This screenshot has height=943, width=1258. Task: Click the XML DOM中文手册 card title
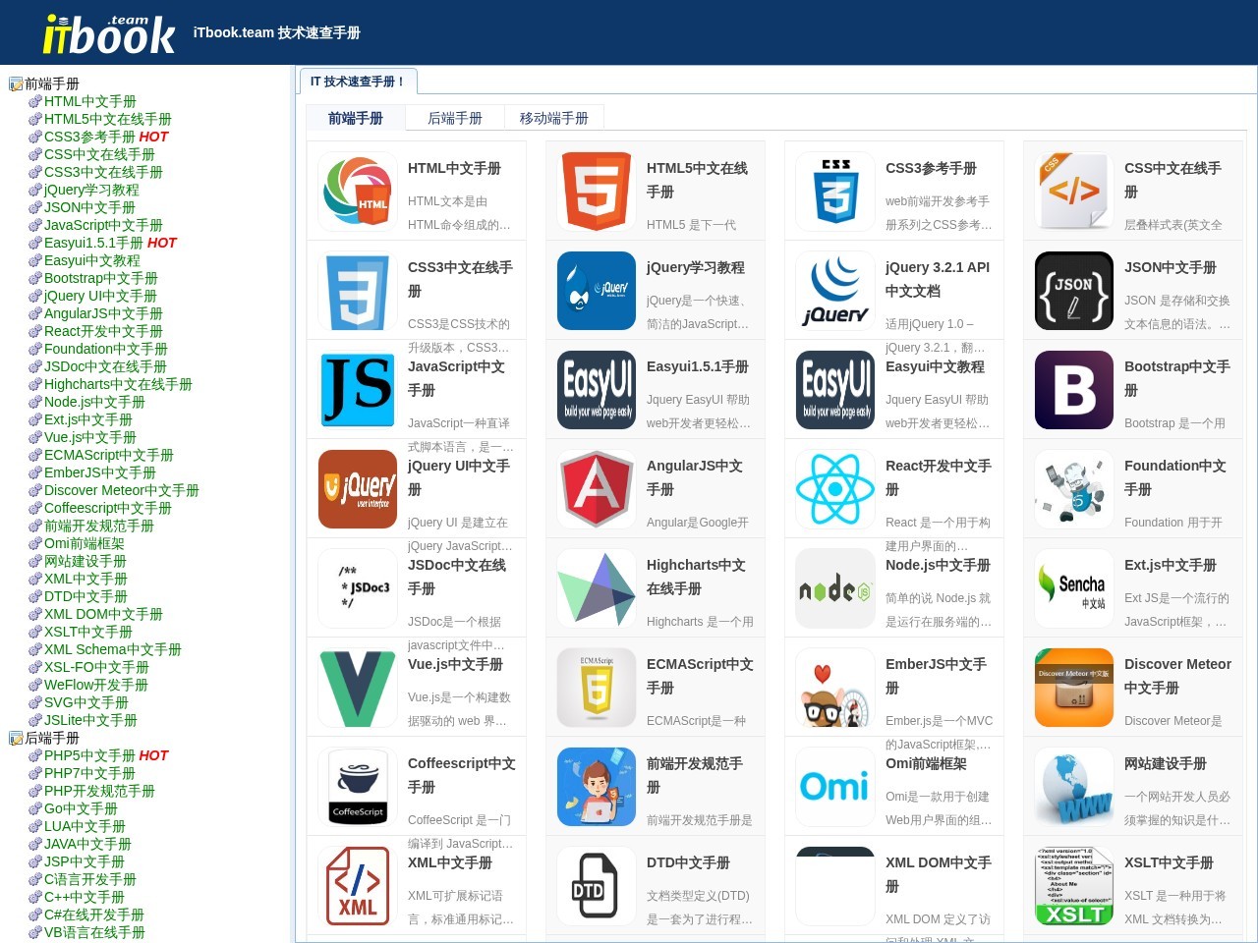pos(939,874)
